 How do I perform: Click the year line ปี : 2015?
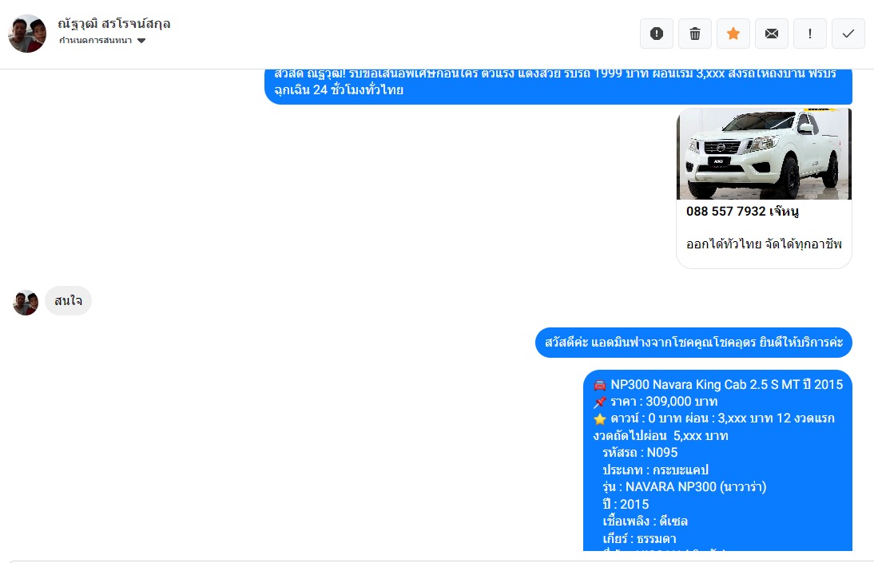[x=626, y=505]
